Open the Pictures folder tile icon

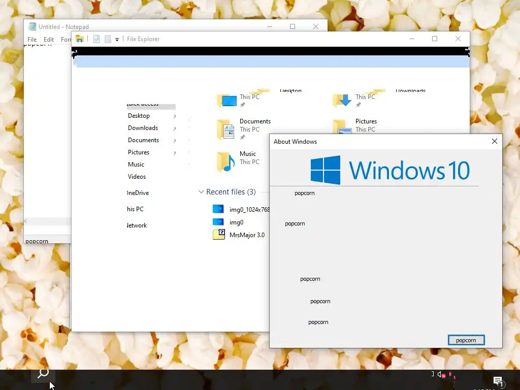pos(342,126)
